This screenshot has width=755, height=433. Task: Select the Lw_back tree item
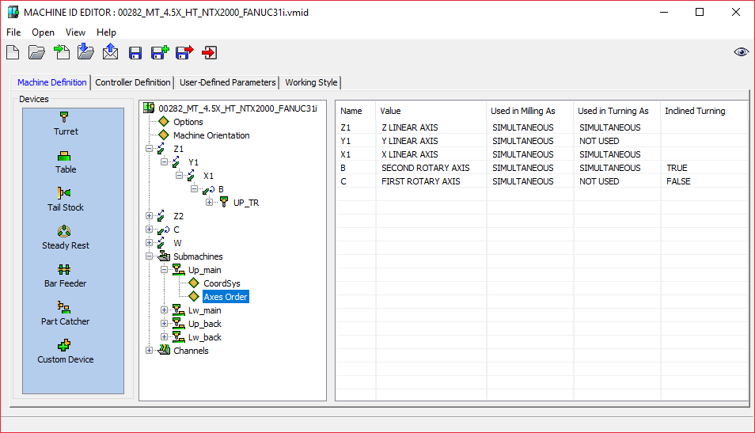click(x=205, y=337)
